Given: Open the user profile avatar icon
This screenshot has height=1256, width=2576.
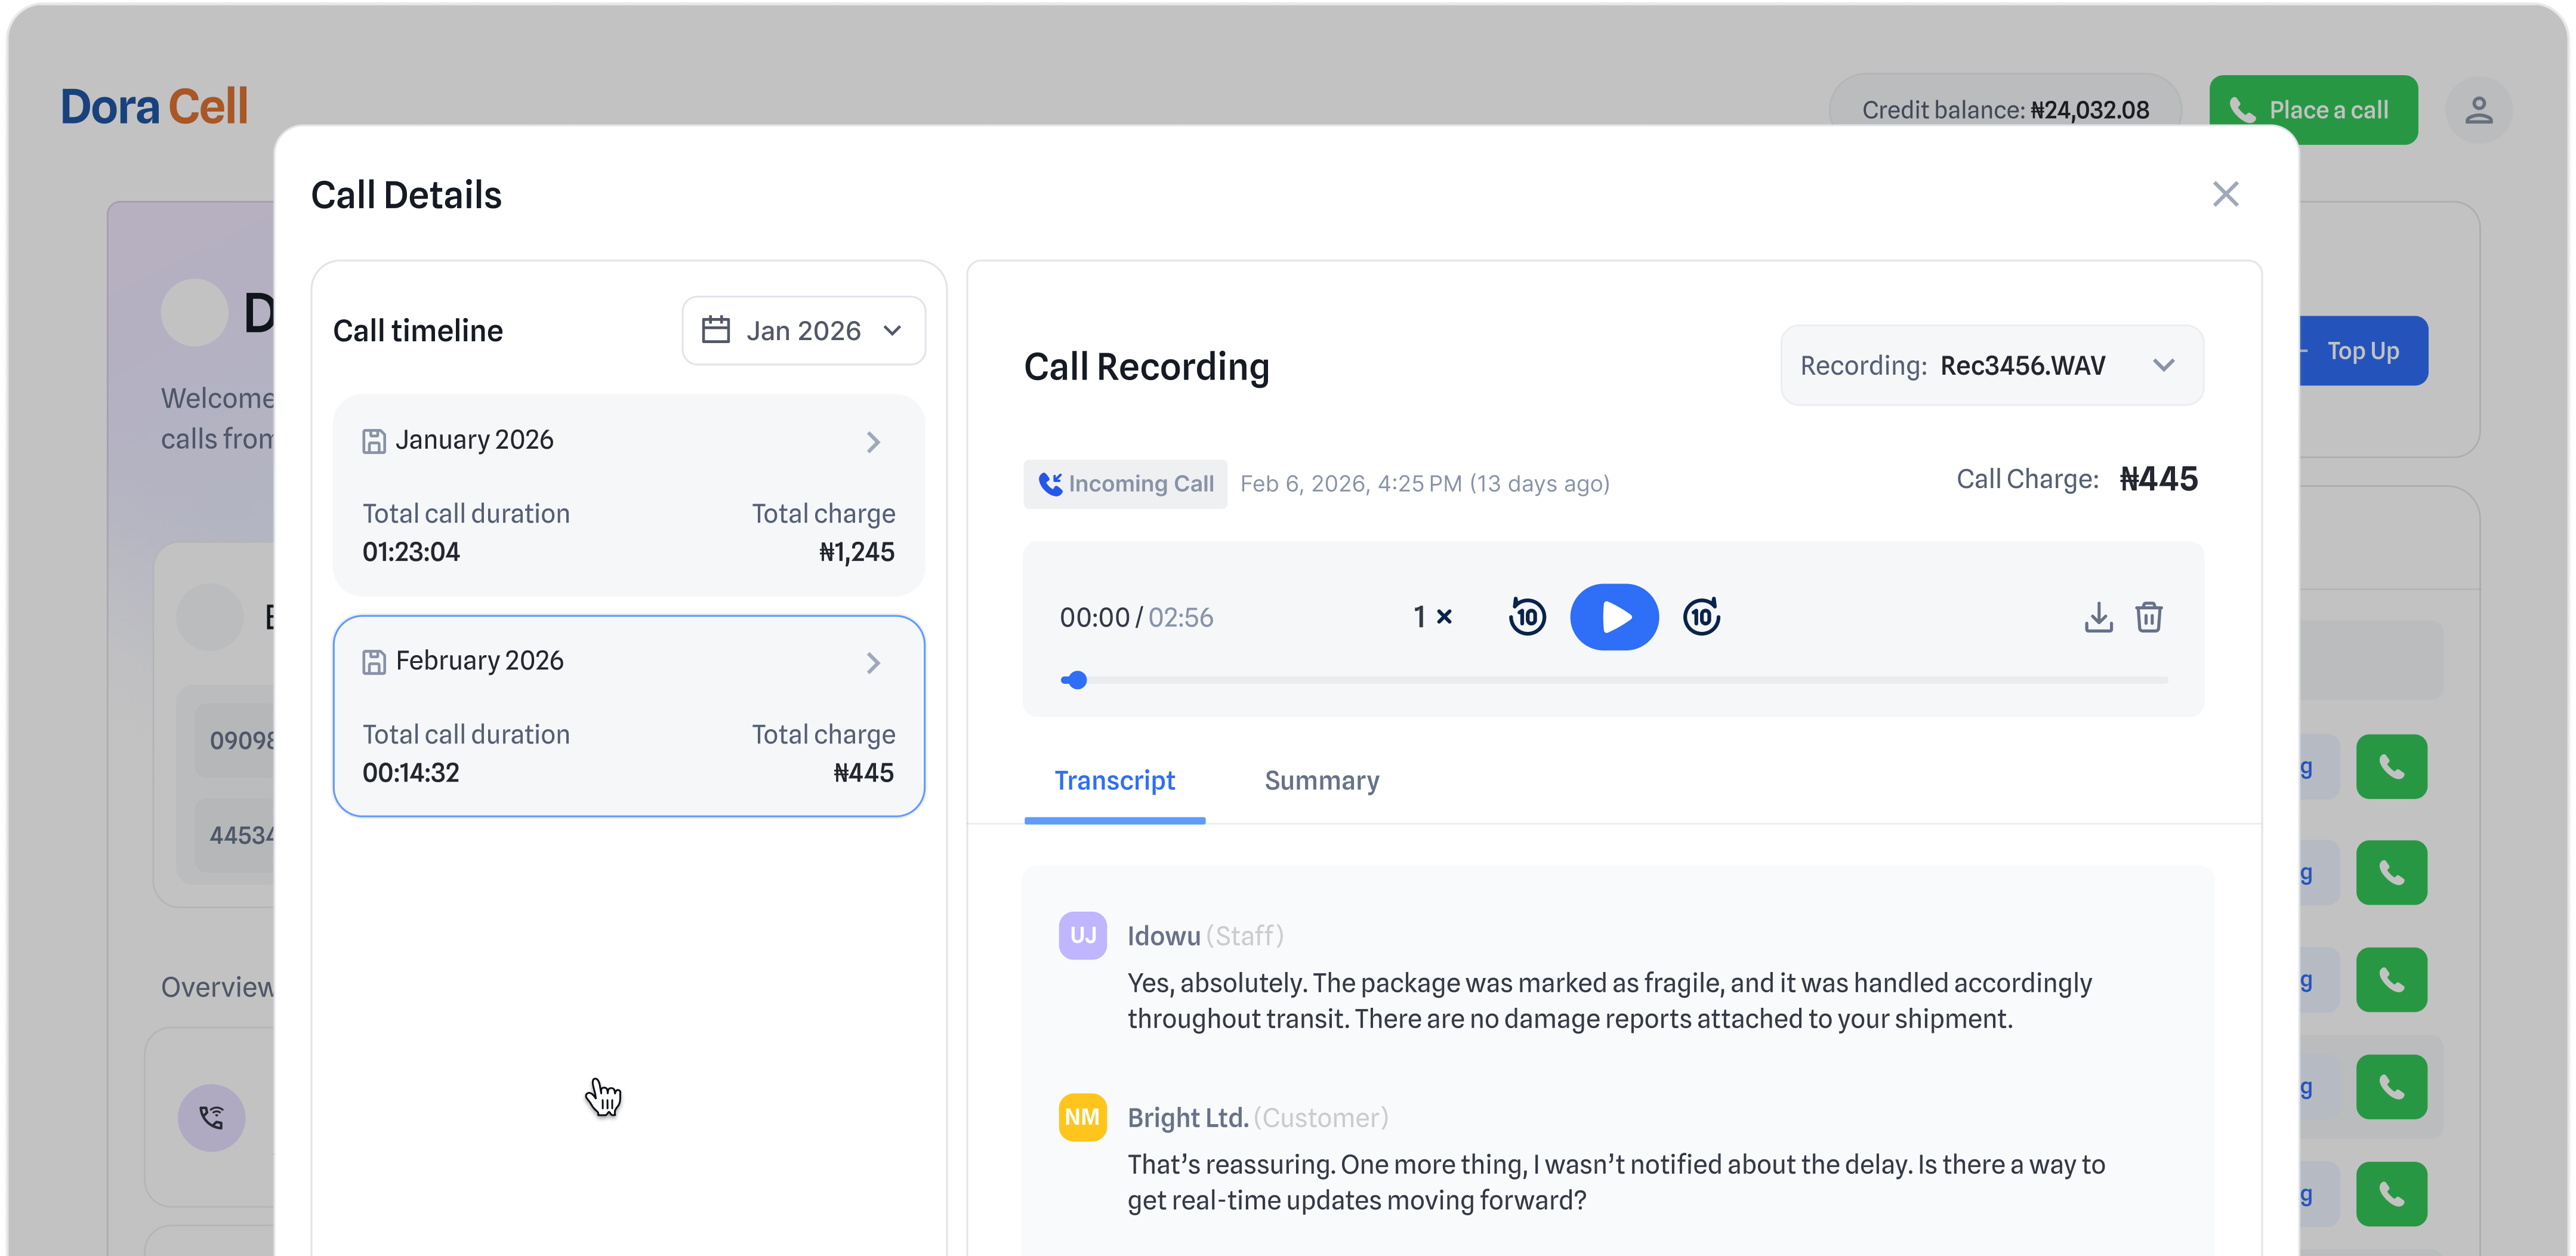Looking at the screenshot, I should click(2479, 110).
